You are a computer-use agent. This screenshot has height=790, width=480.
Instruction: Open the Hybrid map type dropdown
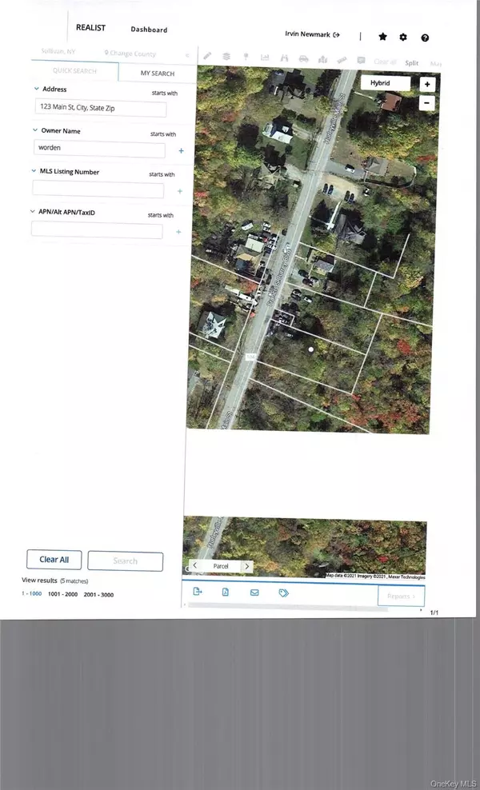(x=386, y=83)
